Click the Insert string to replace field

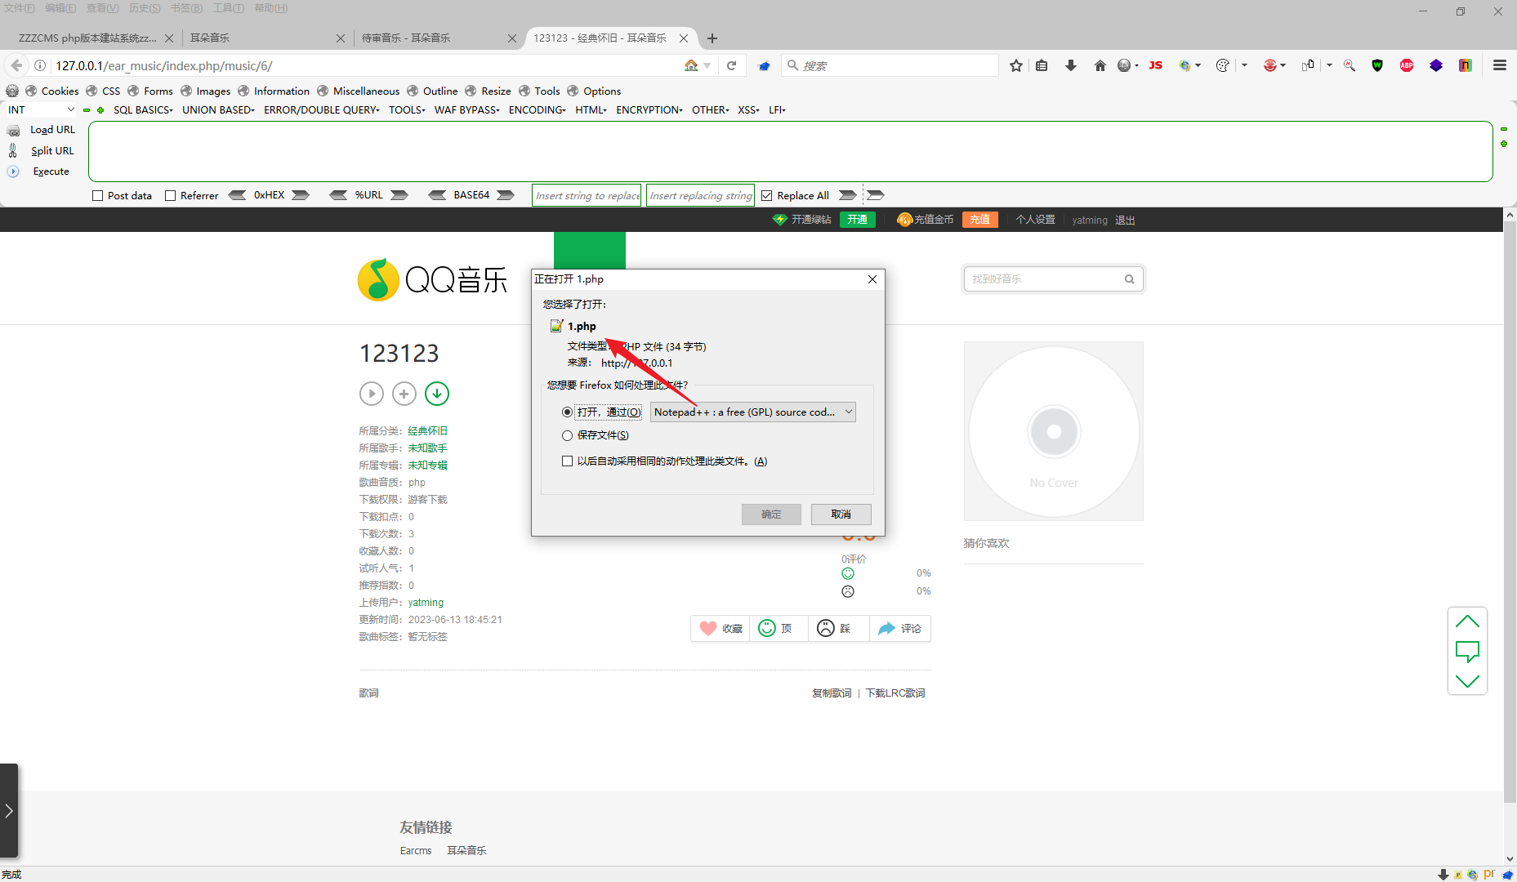(x=587, y=196)
